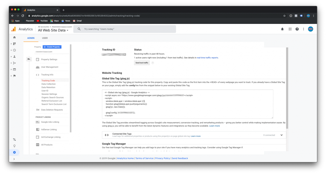Image resolution: width=326 pixels, height=174 pixels.
Task: Open the Customization dashboard icon in sidebar
Action: tap(14, 44)
